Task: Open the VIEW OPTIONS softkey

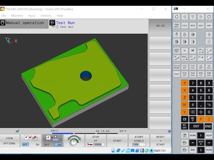Action: pyautogui.click(x=9, y=140)
